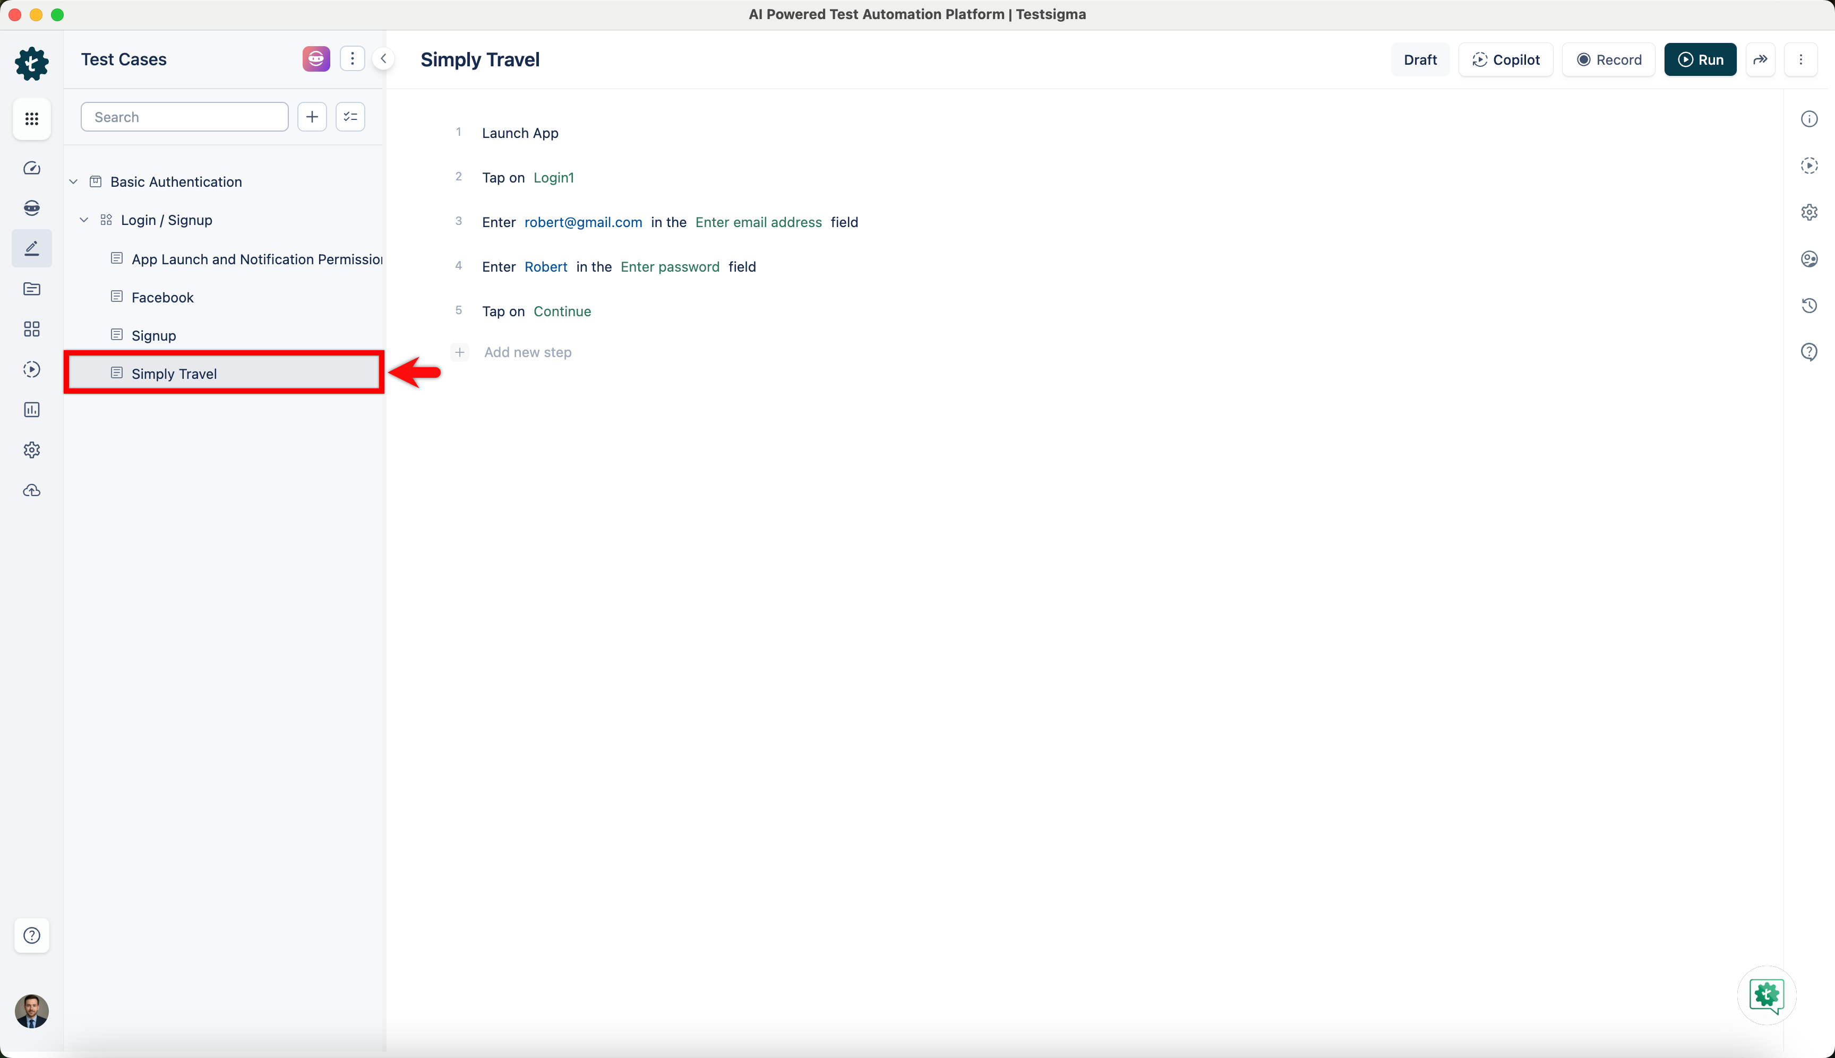1835x1058 pixels.
Task: Open the version history icon on right edge
Action: [x=1810, y=306]
